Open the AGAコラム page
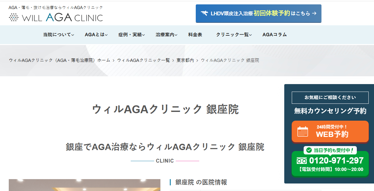The width and height of the screenshot is (374, 191). [x=275, y=35]
